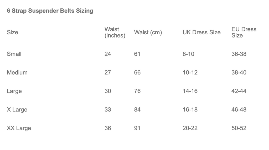Click the 'Medium' size row label
Image resolution: width=269 pixels, height=150 pixels.
(17, 73)
